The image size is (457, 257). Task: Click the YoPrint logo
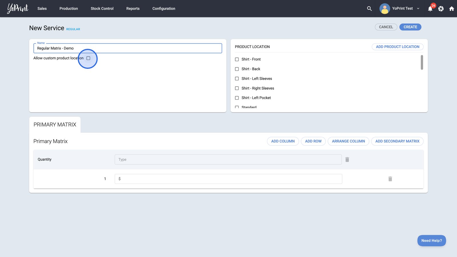coord(18,9)
